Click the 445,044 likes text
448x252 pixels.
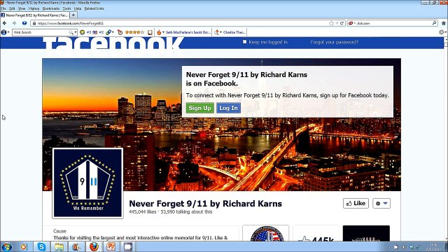[x=143, y=211]
